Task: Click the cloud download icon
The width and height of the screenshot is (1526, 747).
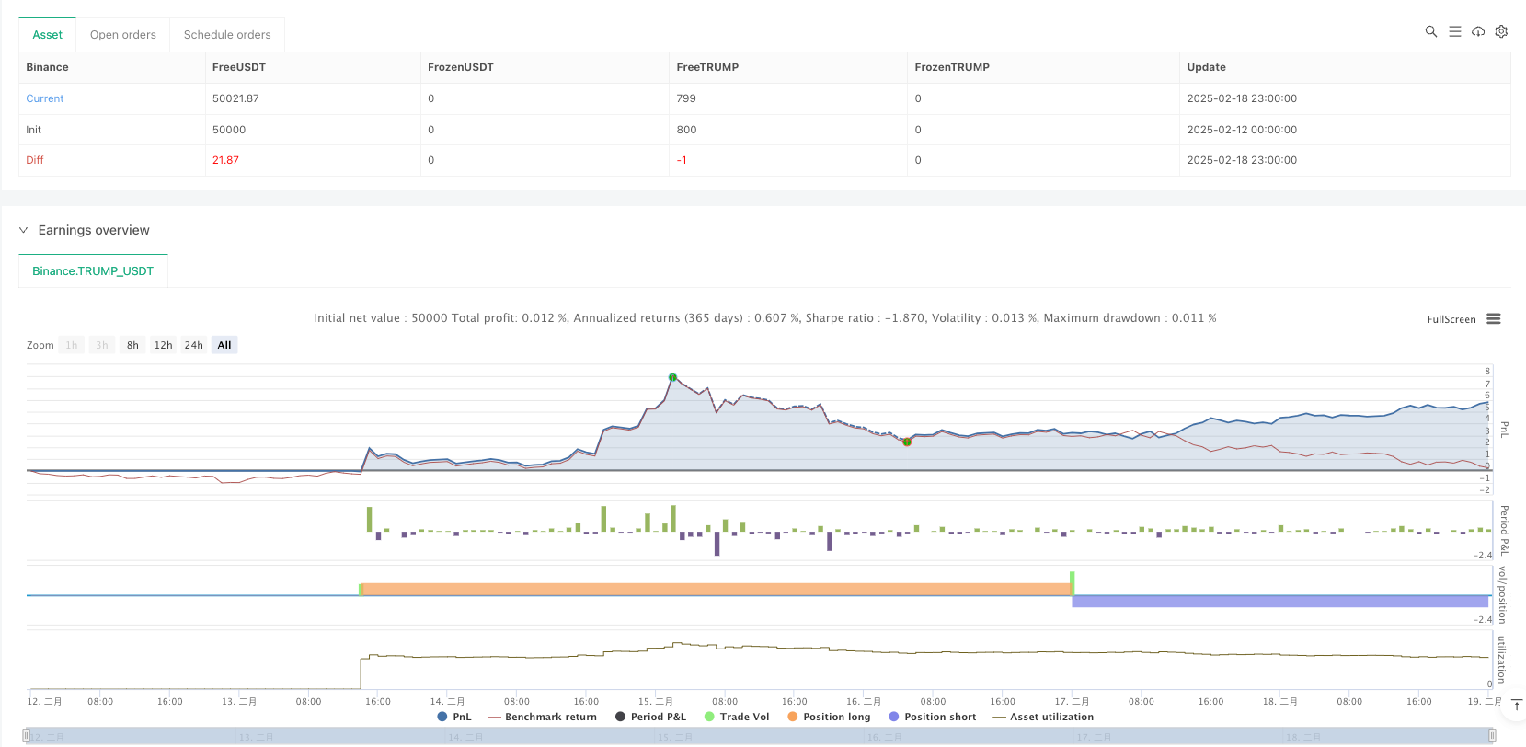Action: click(1478, 31)
